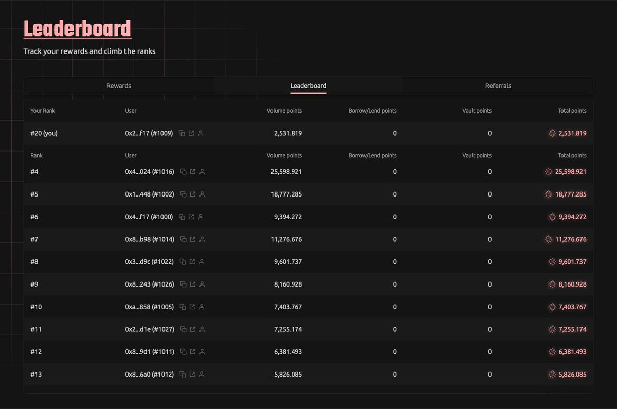The width and height of the screenshot is (617, 409).
Task: Click total points value 9,601.737
Action: [x=573, y=262]
